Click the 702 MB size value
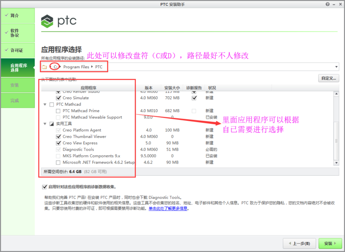 (x=172, y=98)
